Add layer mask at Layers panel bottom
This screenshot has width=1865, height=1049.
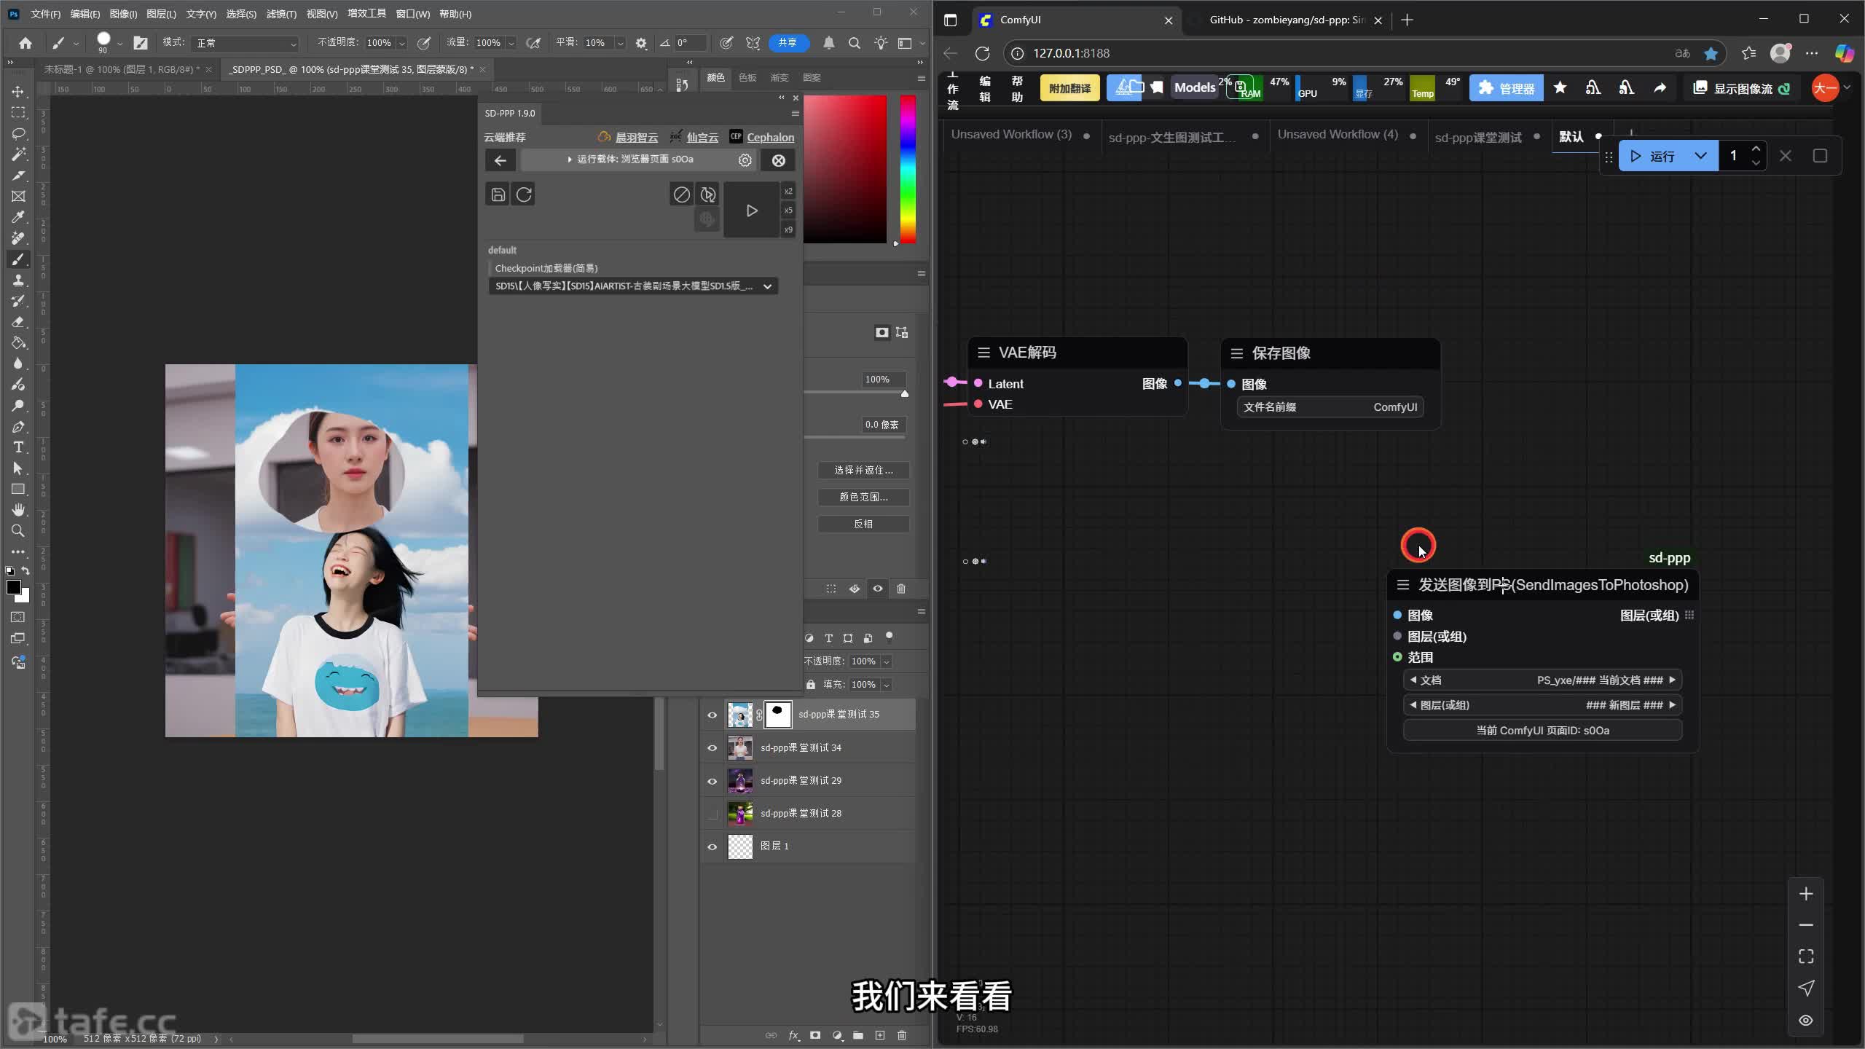[x=815, y=1035]
